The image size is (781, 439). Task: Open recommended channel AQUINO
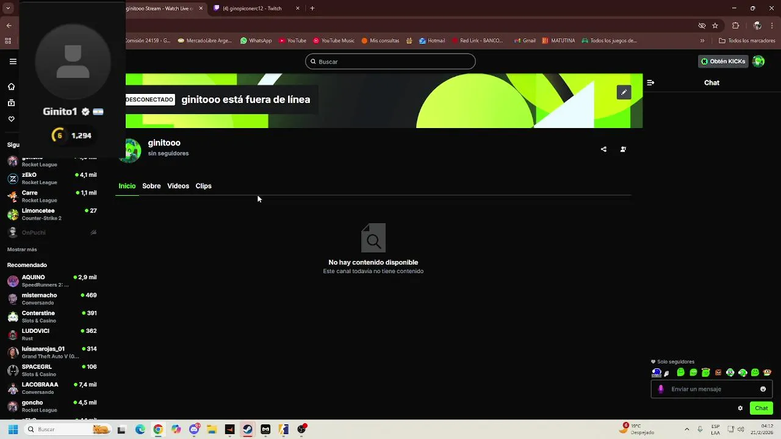click(x=52, y=281)
